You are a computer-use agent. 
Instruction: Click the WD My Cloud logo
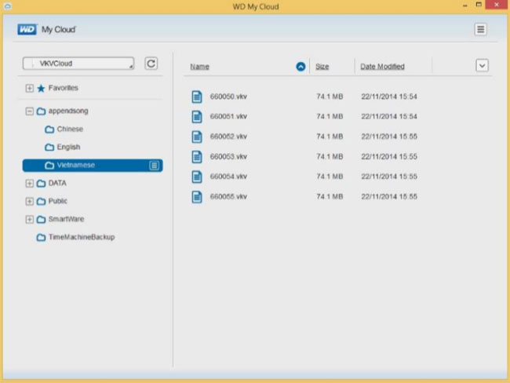point(46,30)
